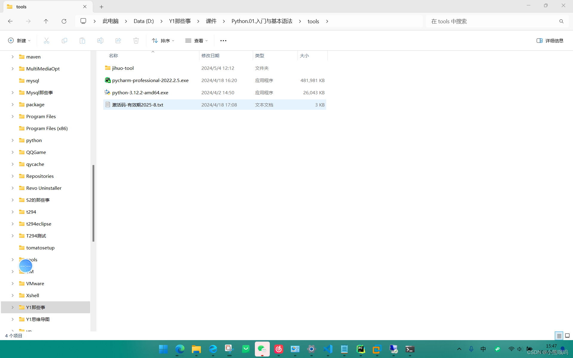Click the Refresh button beside address bar

[x=64, y=21]
